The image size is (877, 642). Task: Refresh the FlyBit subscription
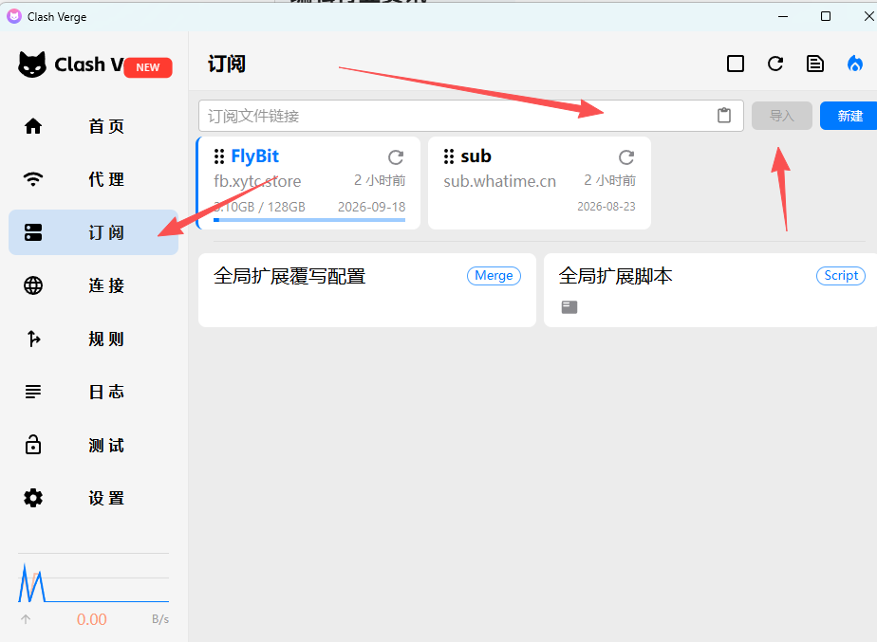[396, 157]
